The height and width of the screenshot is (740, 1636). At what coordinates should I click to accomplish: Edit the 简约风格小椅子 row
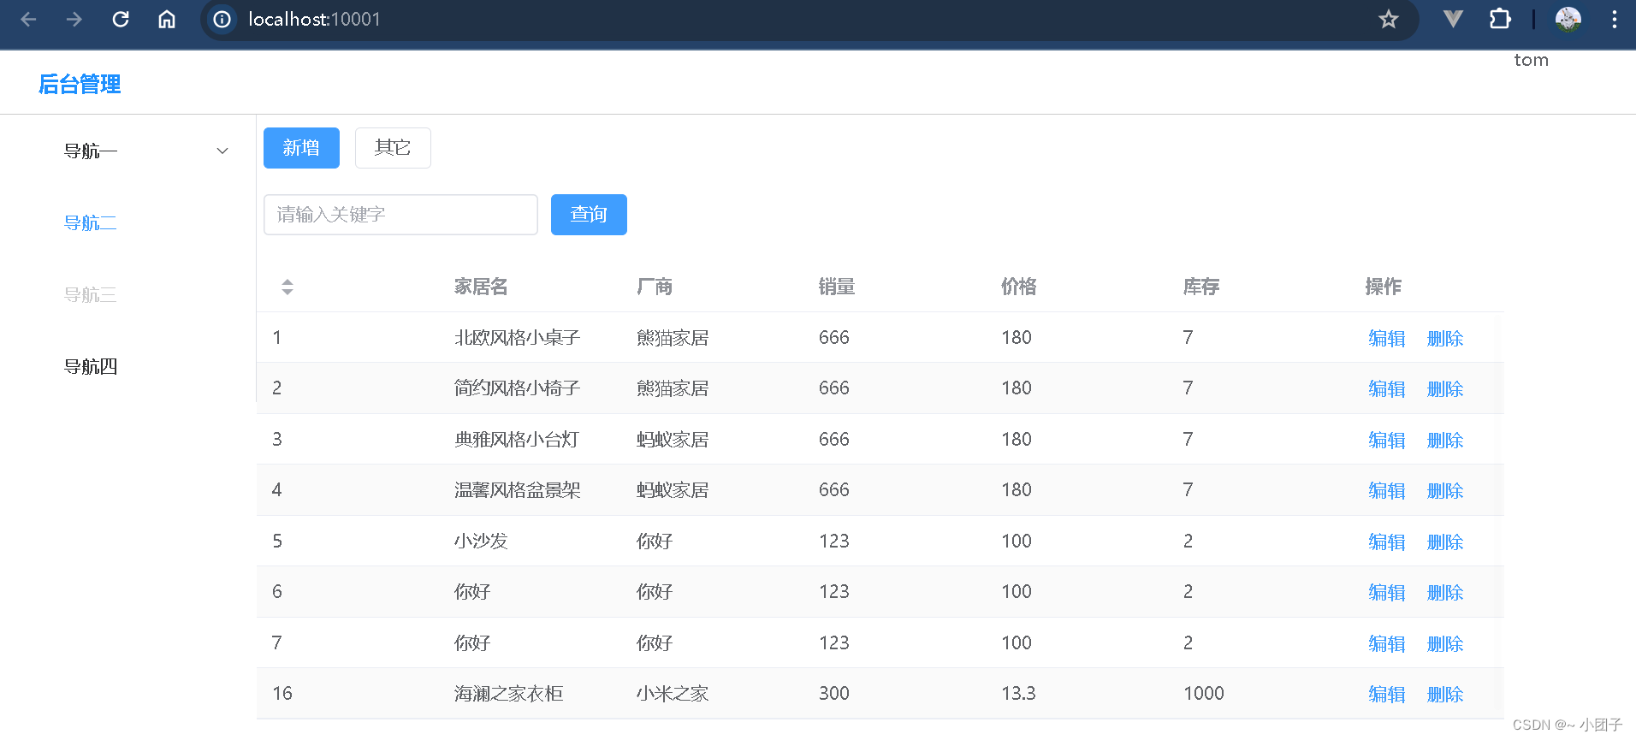1386,388
